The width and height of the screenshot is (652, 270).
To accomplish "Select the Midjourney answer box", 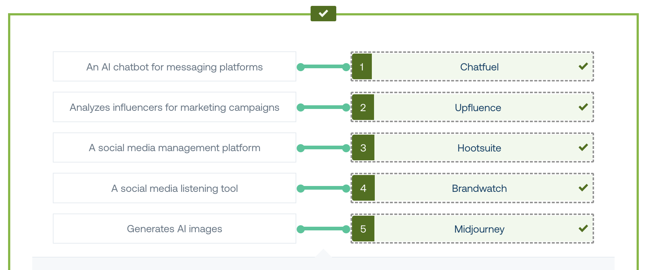I will (x=472, y=229).
